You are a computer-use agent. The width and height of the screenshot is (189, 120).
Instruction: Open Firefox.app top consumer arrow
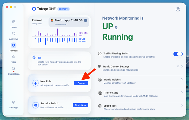click(x=85, y=20)
